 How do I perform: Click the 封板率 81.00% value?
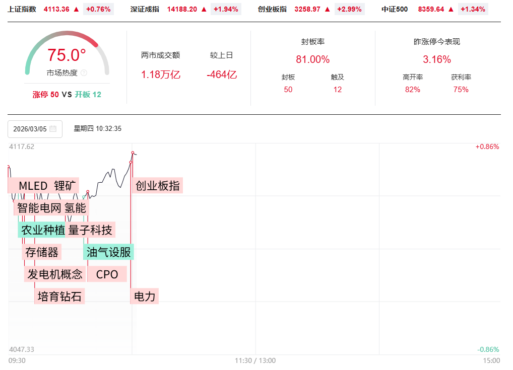click(x=312, y=59)
